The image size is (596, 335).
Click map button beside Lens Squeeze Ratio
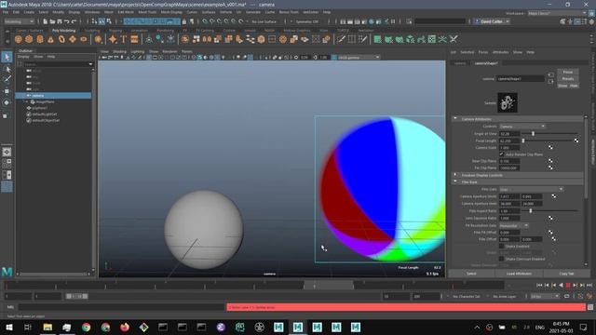coord(550,218)
